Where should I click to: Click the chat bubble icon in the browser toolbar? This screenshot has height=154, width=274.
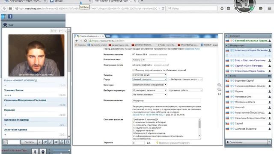pos(261,9)
